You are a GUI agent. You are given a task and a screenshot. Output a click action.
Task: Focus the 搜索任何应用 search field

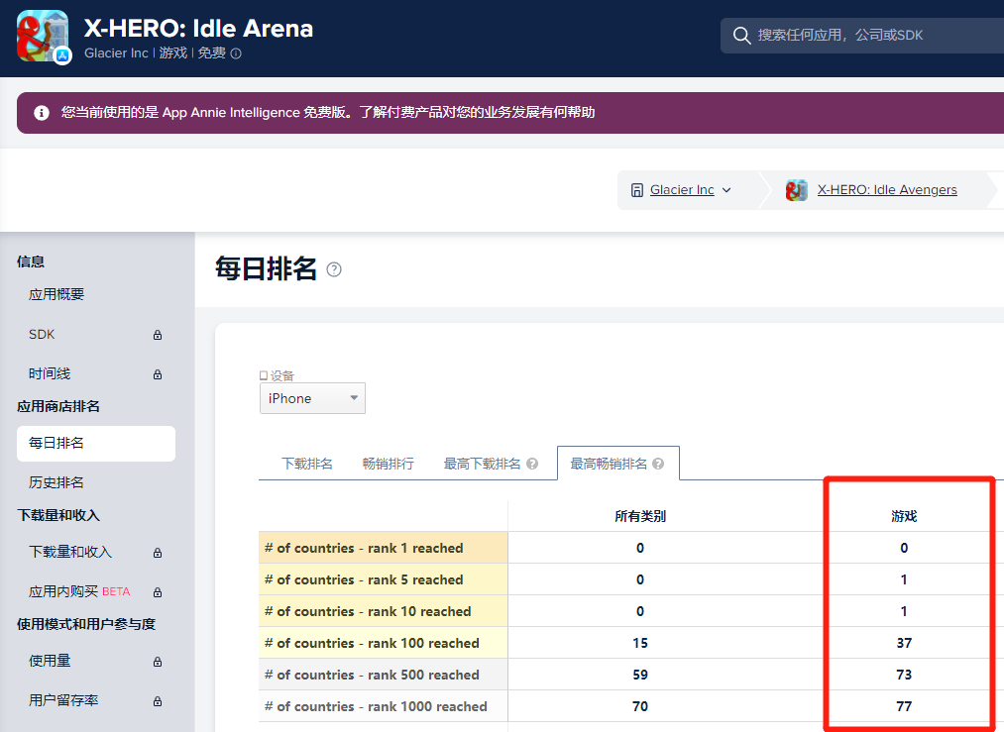click(862, 36)
